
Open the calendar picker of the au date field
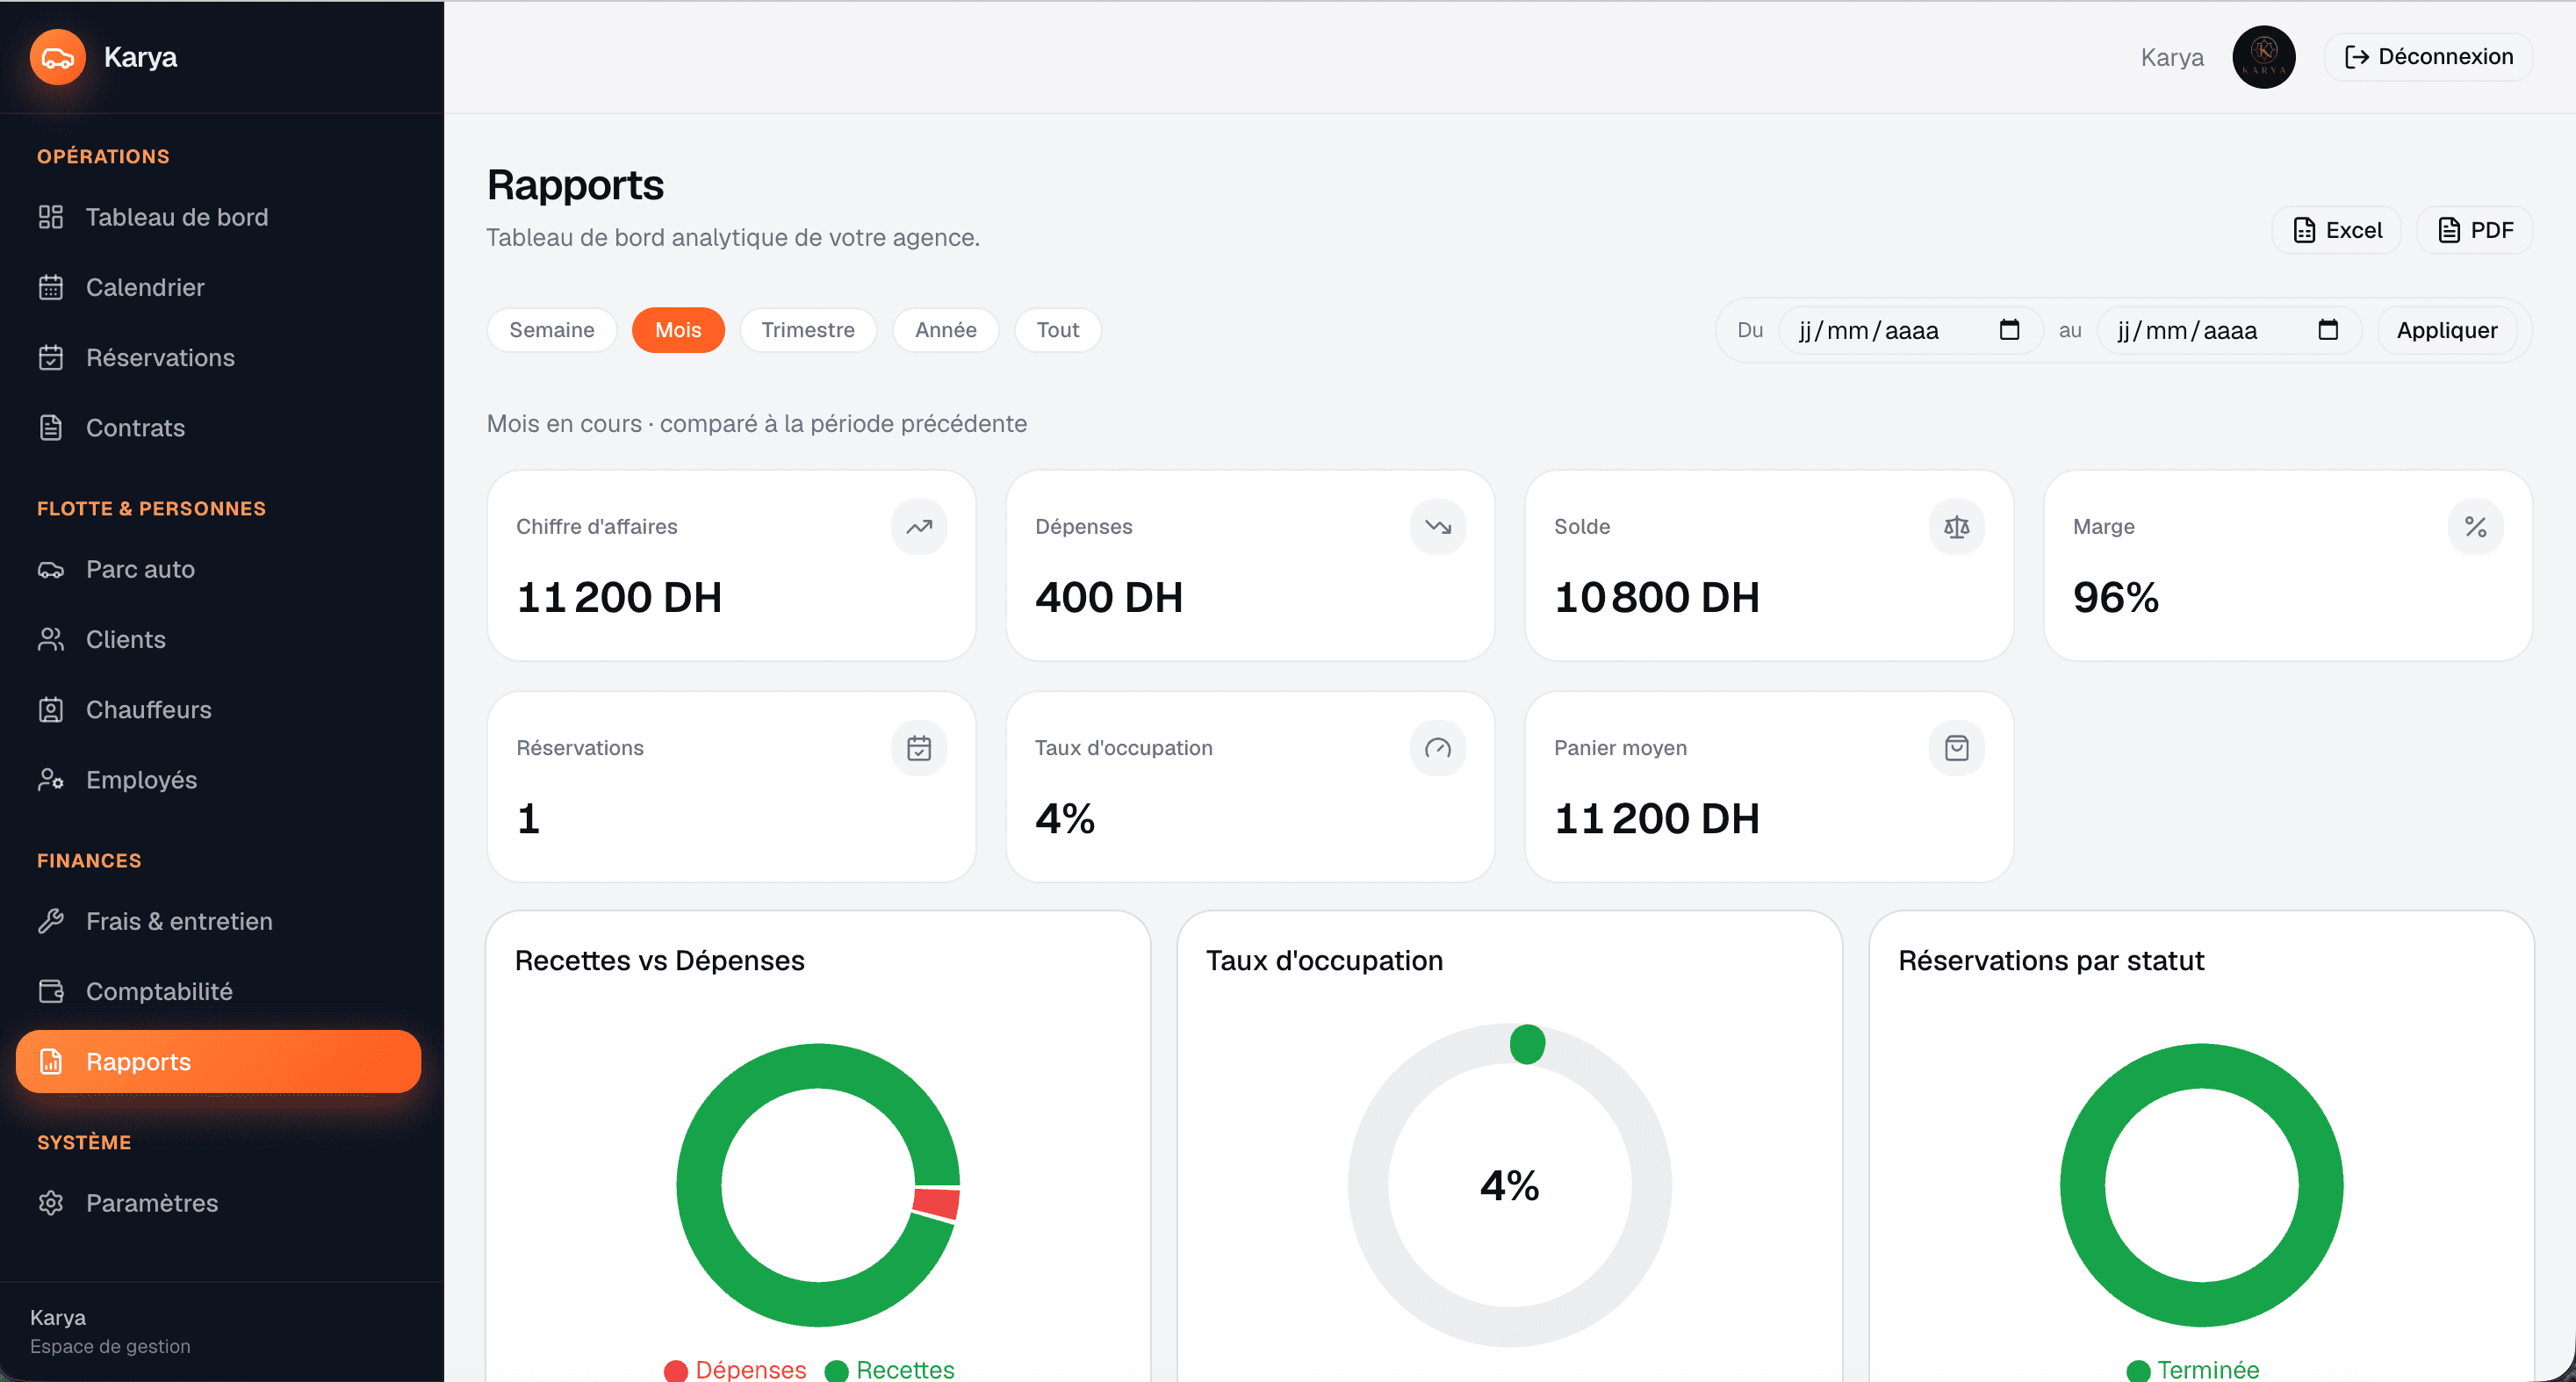pyautogui.click(x=2328, y=330)
